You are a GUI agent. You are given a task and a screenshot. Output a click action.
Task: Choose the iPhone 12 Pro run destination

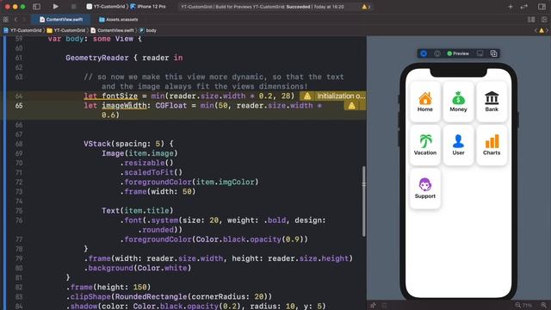coord(148,6)
